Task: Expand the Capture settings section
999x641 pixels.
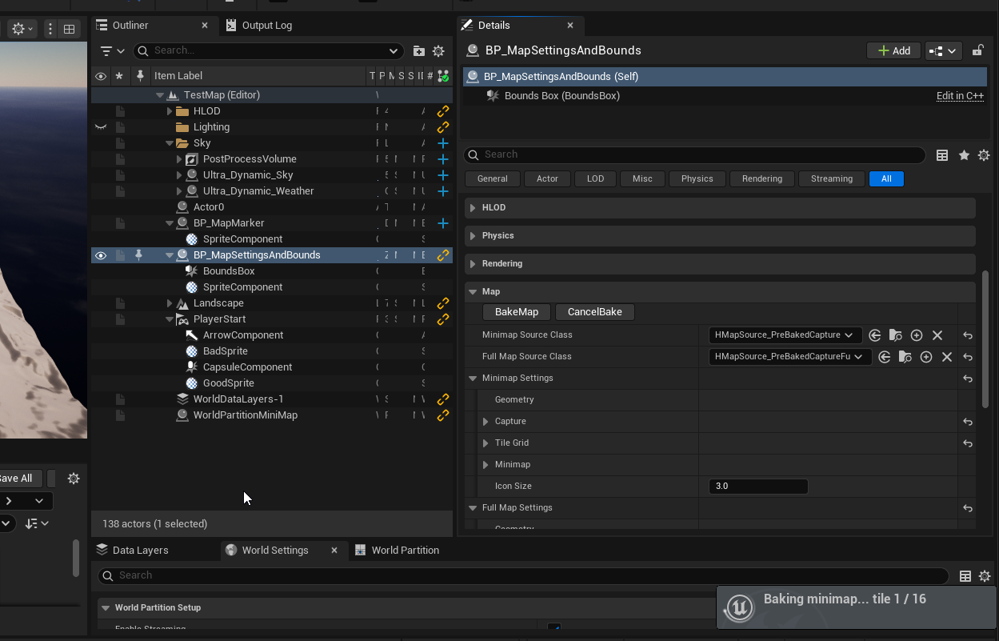Action: pos(486,422)
